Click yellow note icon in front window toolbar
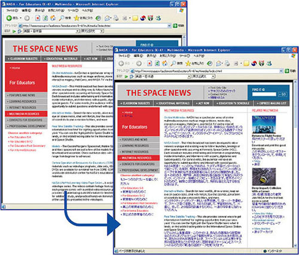Viewport: 299px width, 255px height. pyautogui.click(x=246, y=63)
